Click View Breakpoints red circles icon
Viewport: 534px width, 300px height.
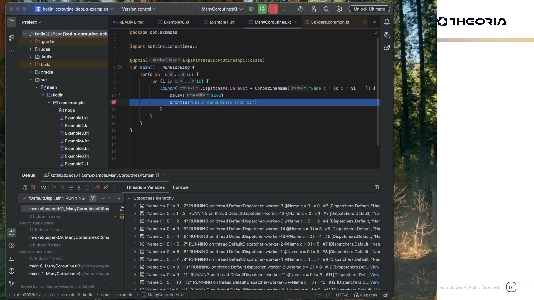pyautogui.click(x=98, y=187)
